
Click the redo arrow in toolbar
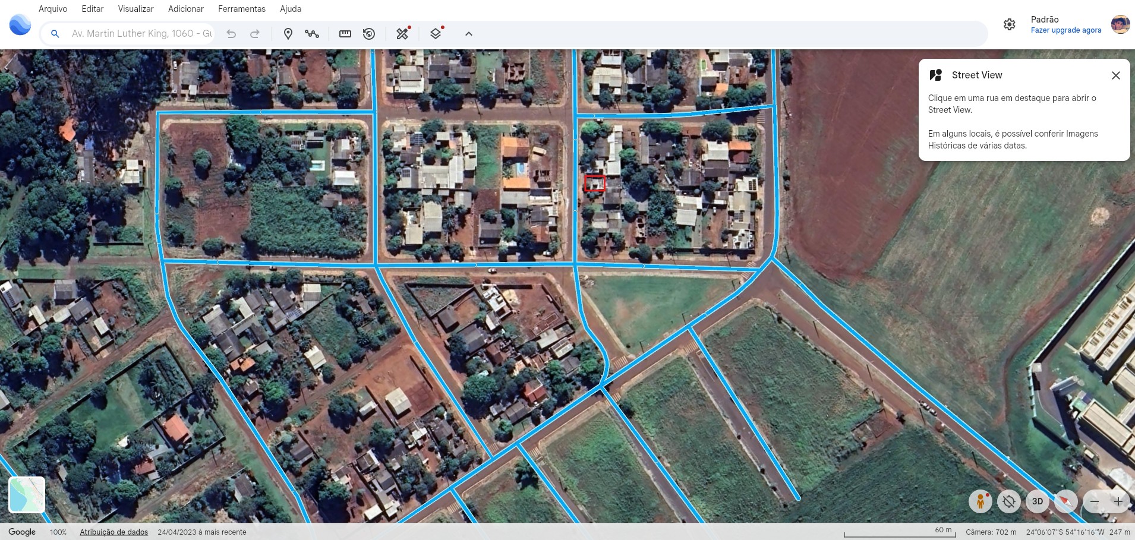coord(255,34)
